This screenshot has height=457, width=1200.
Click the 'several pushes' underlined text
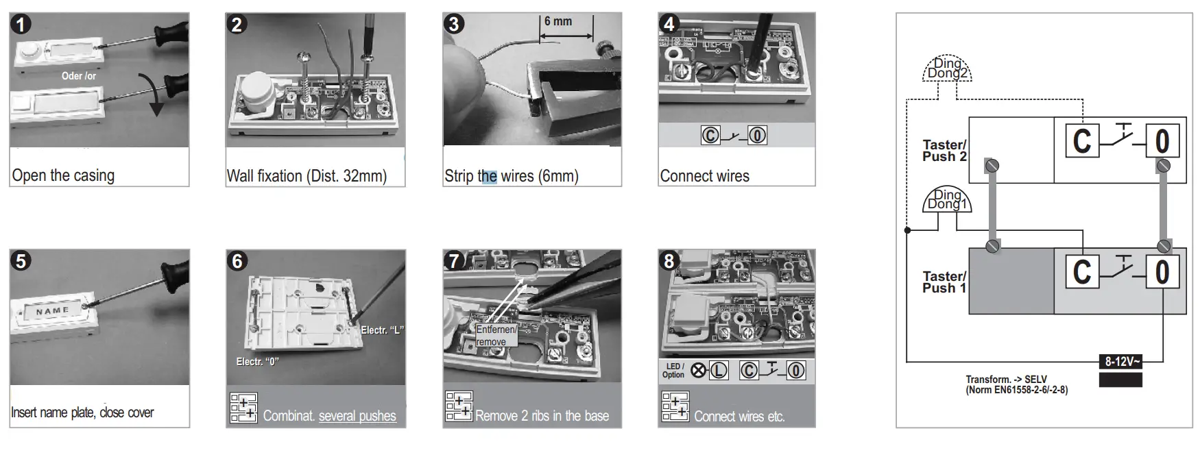coord(357,416)
